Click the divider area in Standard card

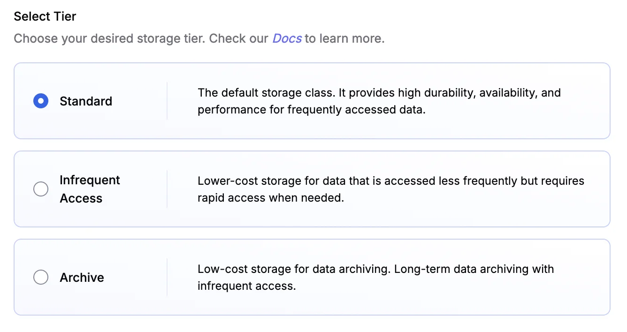(x=167, y=101)
